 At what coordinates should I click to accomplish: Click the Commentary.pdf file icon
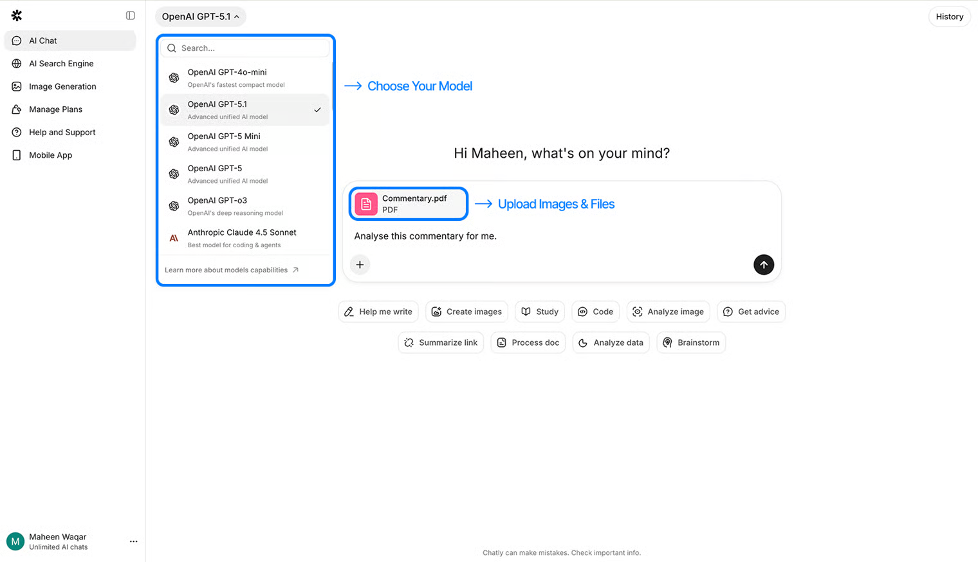366,204
